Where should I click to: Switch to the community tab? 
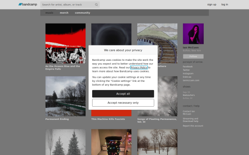pos(83,13)
